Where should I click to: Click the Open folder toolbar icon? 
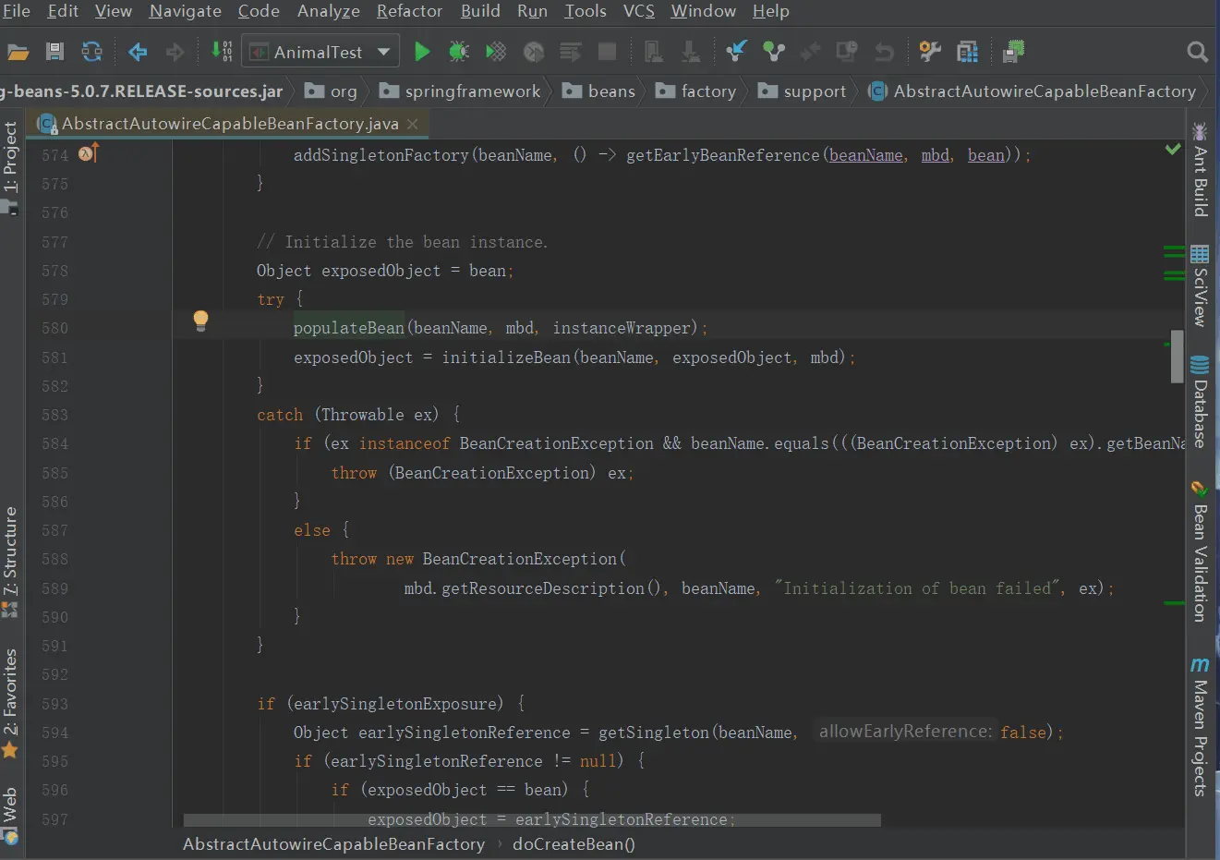(x=18, y=52)
